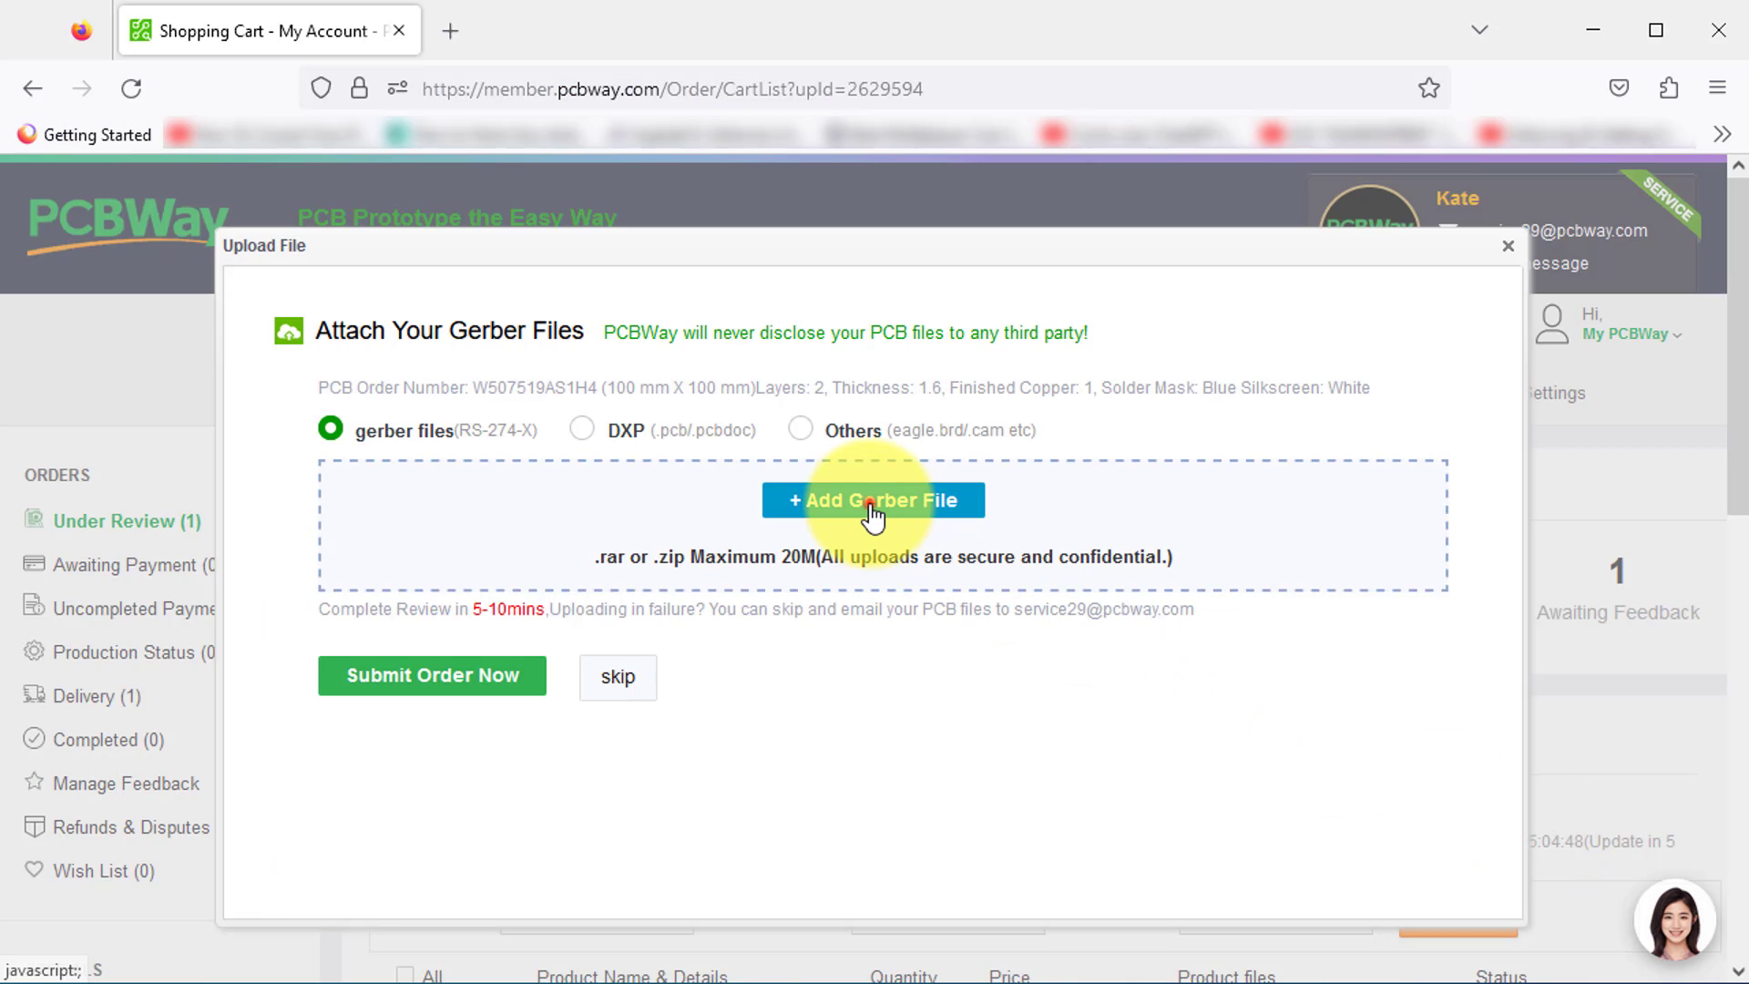The image size is (1749, 984).
Task: Click the Awaiting Payment card icon
Action: click(34, 563)
